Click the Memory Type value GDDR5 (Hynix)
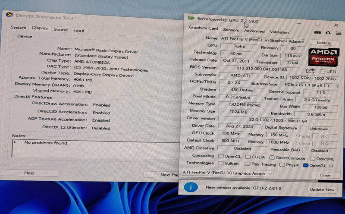Viewport: 345px width, 214px height. [x=245, y=105]
